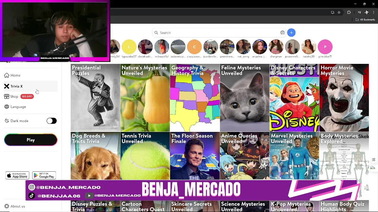
Task: Open Human Body Quiz Highlights card
Action: 344,206
